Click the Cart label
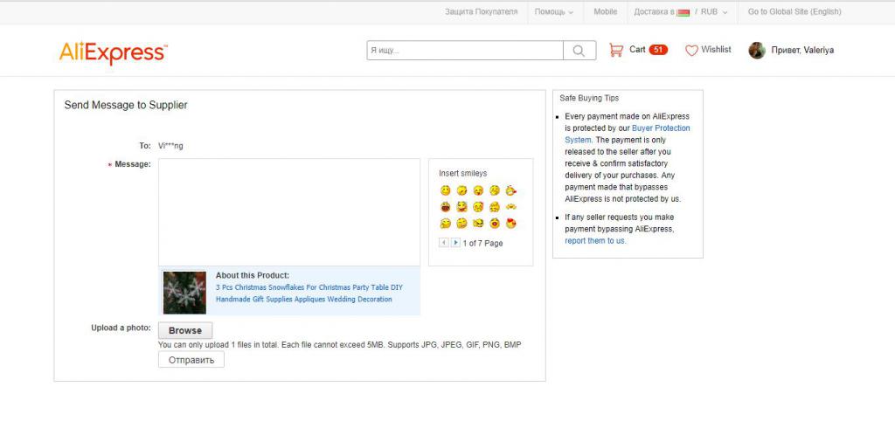The width and height of the screenshot is (895, 428). [637, 50]
